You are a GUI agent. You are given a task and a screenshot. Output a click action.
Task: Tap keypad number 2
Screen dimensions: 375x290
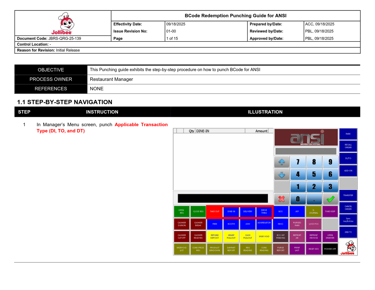[314, 187]
